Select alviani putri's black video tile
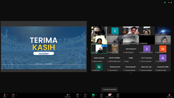The image size is (174, 98). pyautogui.click(x=147, y=40)
